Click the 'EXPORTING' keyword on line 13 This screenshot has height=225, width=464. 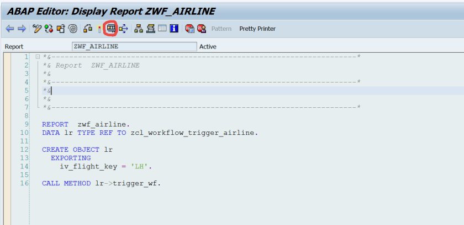[x=71, y=158]
